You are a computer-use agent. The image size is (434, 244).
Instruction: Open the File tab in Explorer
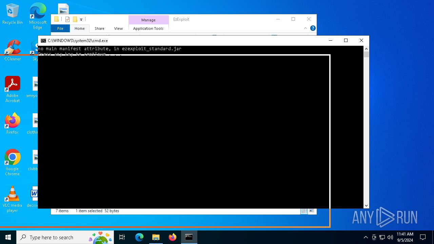coord(60,28)
